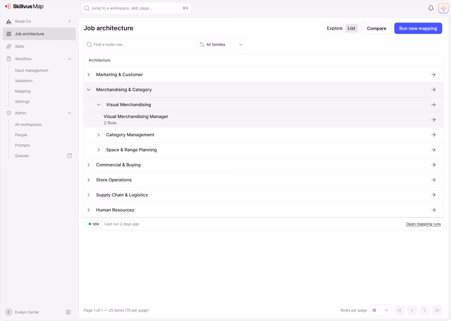Go to first page button
Viewport: 451px width, 321px height.
tap(400, 310)
